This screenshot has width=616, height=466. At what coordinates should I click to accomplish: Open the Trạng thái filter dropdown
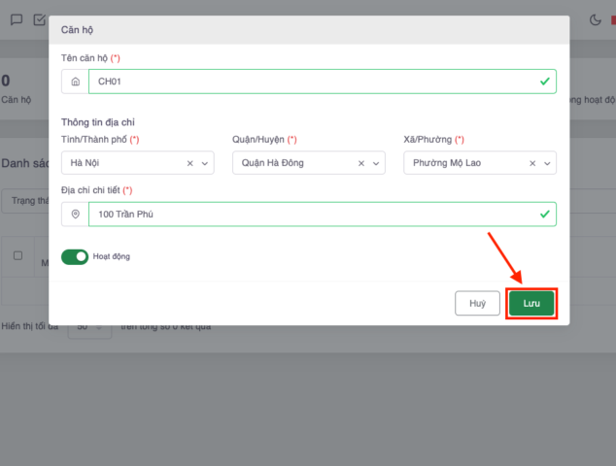click(x=26, y=201)
